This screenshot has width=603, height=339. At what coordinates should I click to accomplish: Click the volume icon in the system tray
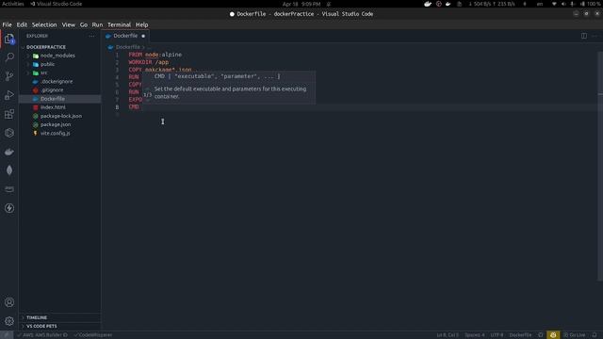tap(563, 4)
